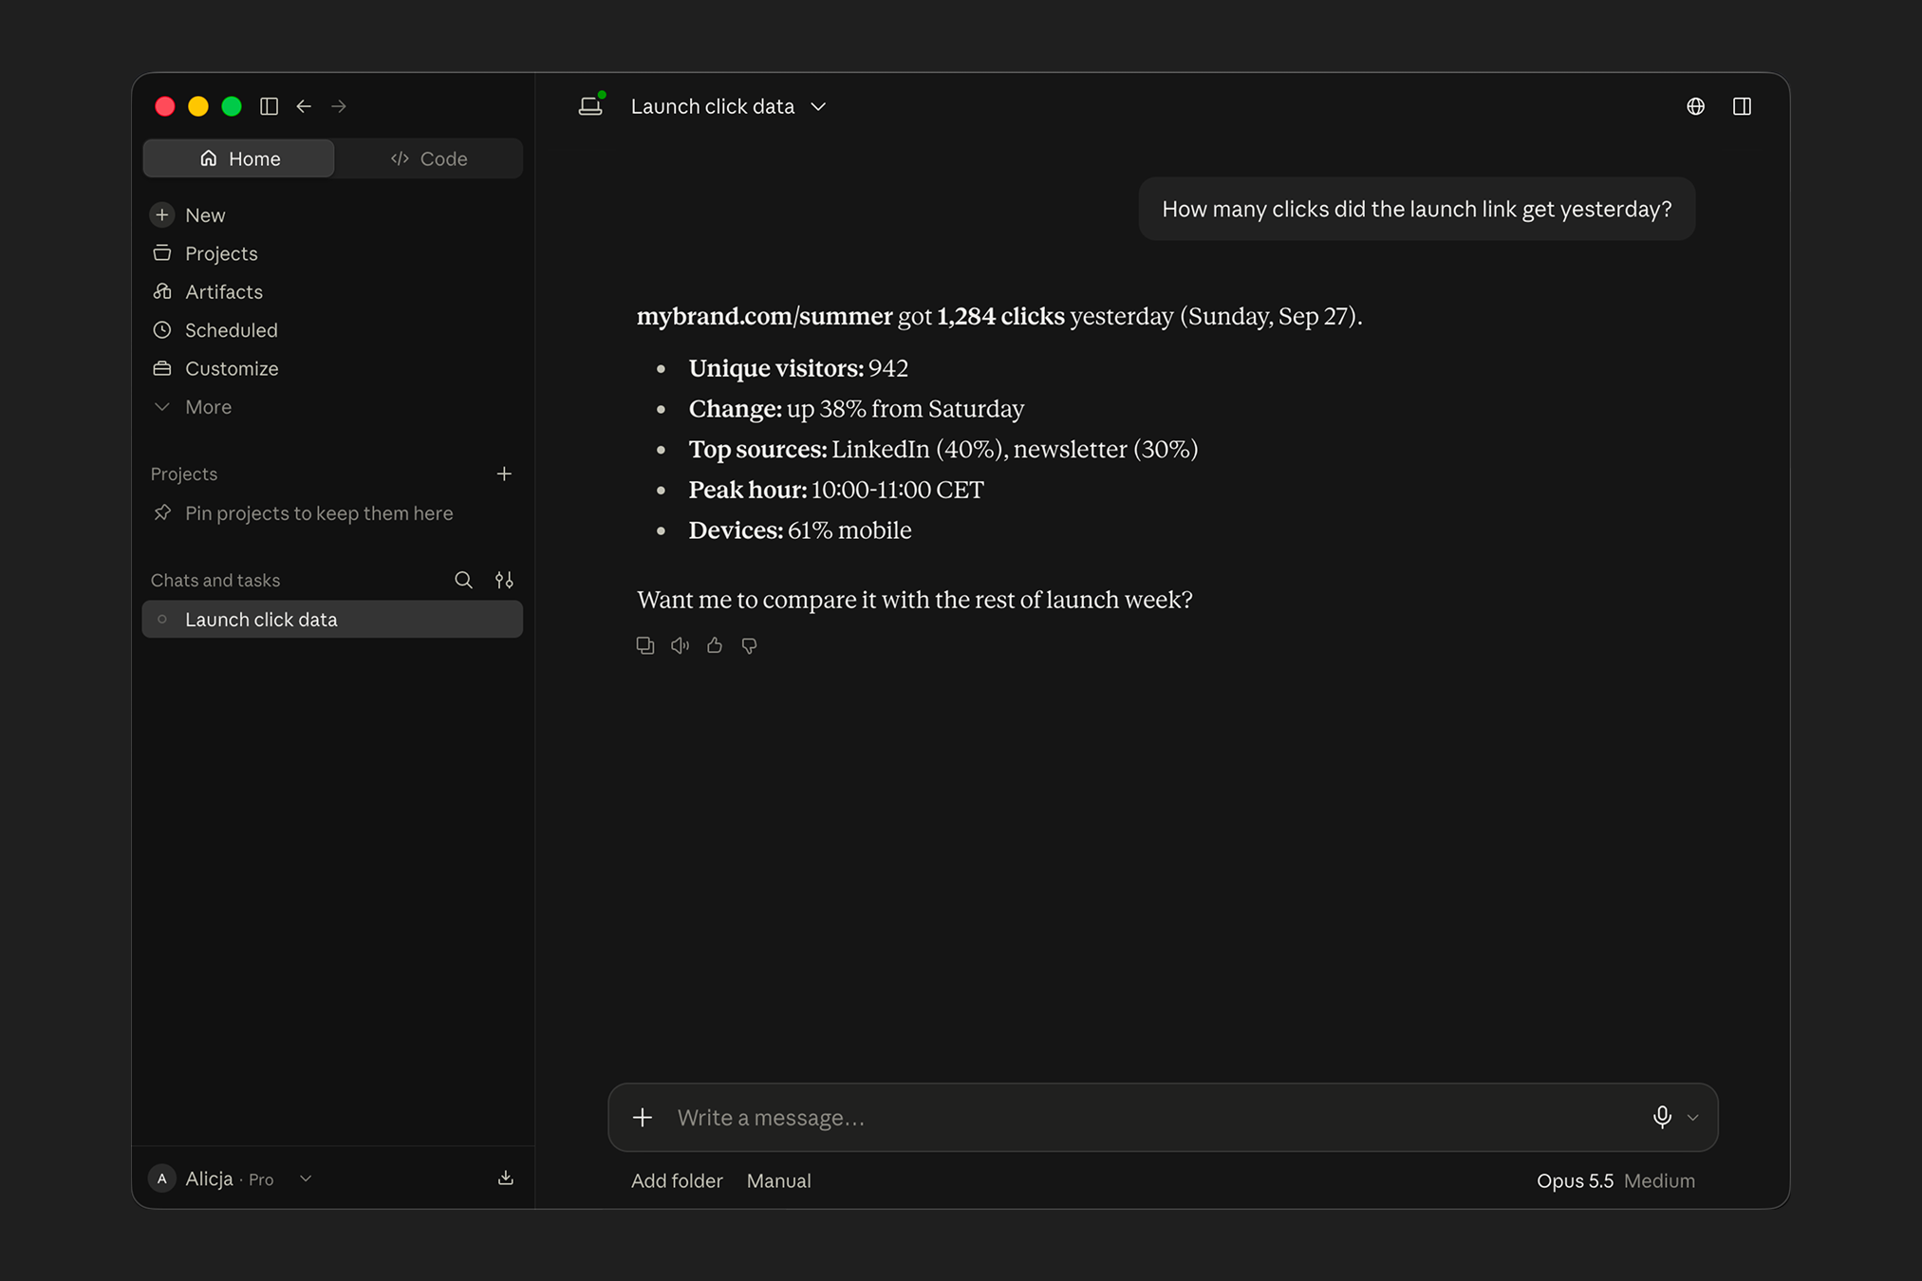Open the Opus 5.5 model selector

click(x=1575, y=1180)
